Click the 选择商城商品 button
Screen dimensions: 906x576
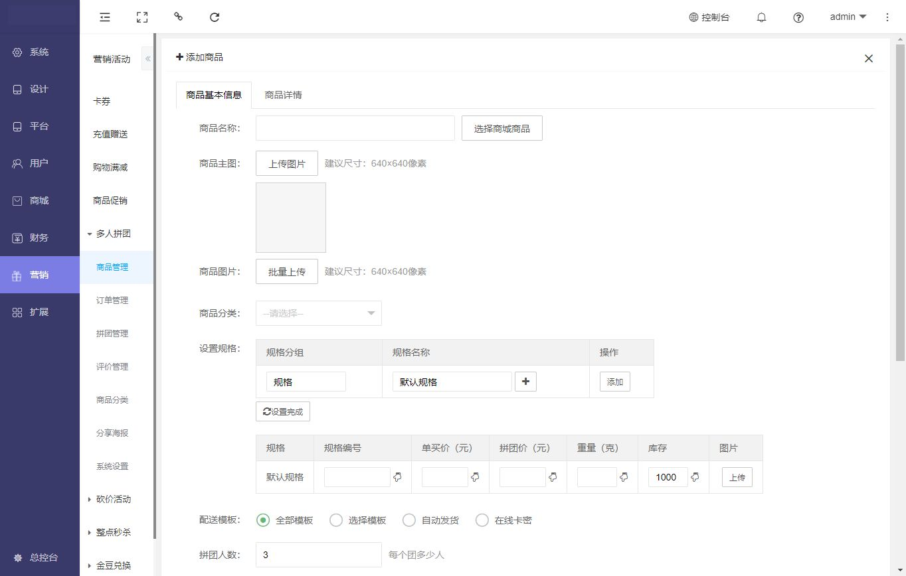(501, 128)
